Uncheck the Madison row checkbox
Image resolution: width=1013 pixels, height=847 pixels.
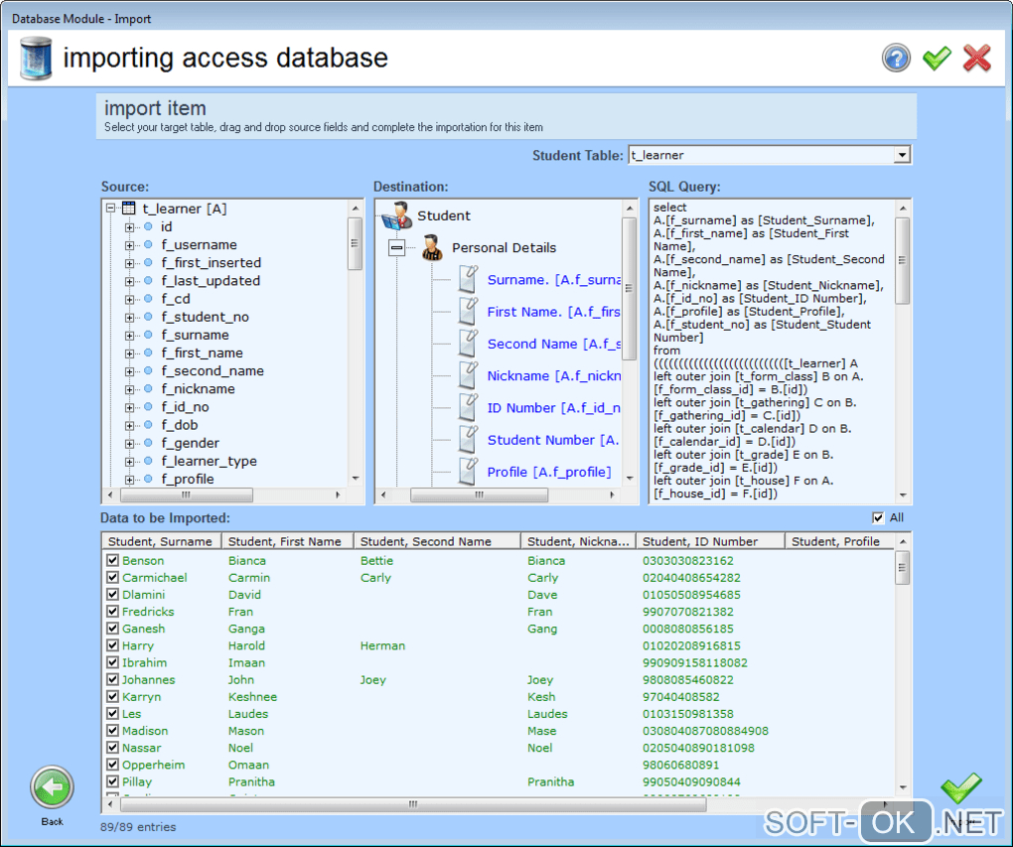112,730
